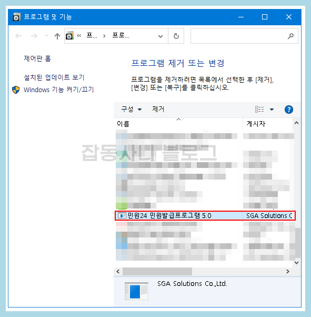Open 제어판 홈 link

[37, 58]
